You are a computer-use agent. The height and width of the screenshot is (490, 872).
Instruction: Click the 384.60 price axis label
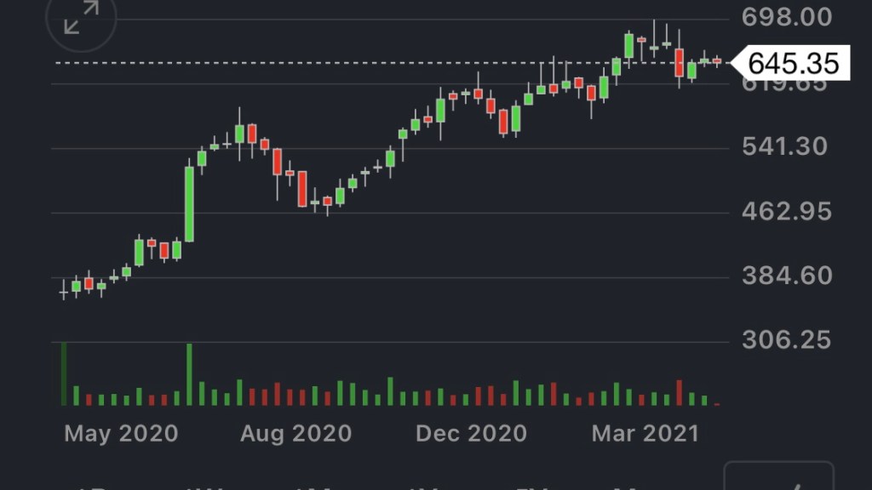point(786,276)
